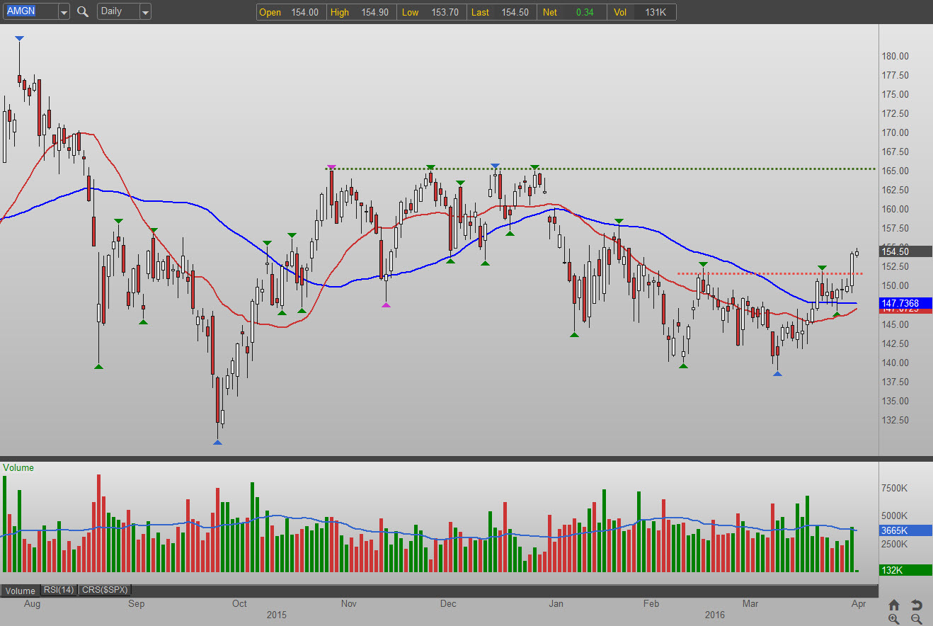Image resolution: width=933 pixels, height=626 pixels.
Task: Click the blue 3665K volume average label
Action: click(905, 530)
